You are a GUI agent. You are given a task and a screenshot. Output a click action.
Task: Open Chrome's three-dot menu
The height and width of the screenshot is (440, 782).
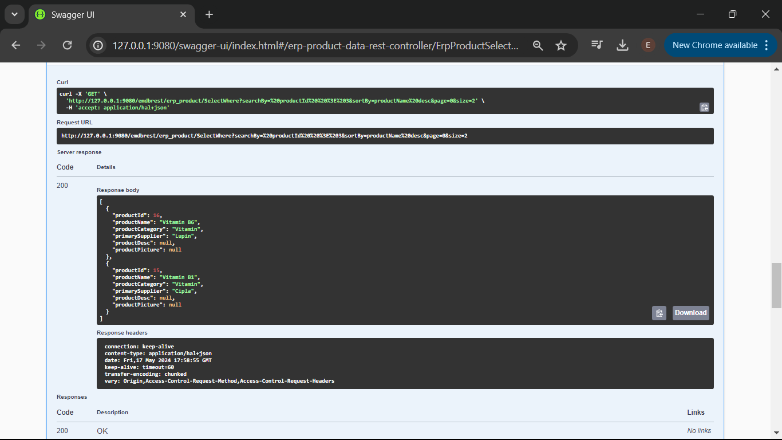point(767,45)
